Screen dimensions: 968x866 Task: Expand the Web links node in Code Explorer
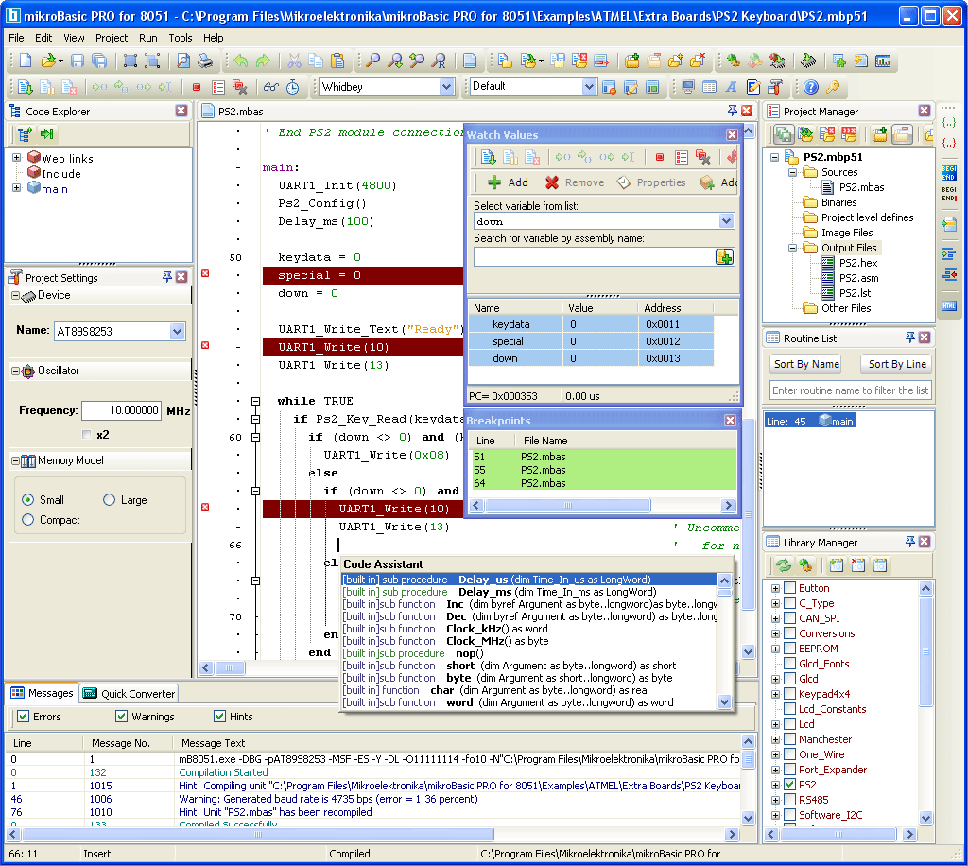pyautogui.click(x=17, y=157)
